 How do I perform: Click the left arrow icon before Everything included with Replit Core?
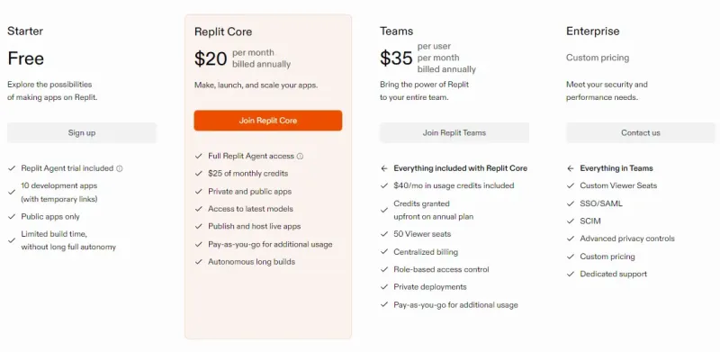coord(384,168)
